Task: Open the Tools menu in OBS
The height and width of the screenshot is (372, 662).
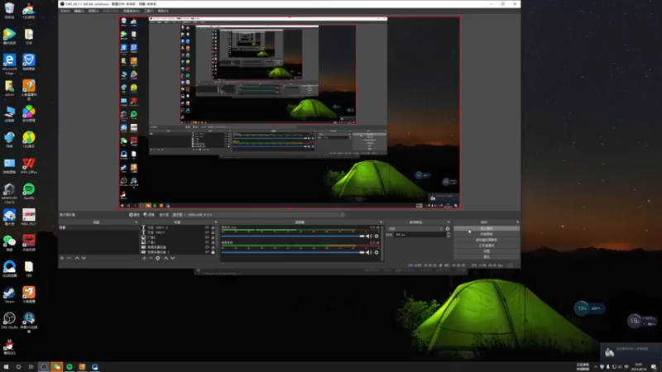Action: 149,11
